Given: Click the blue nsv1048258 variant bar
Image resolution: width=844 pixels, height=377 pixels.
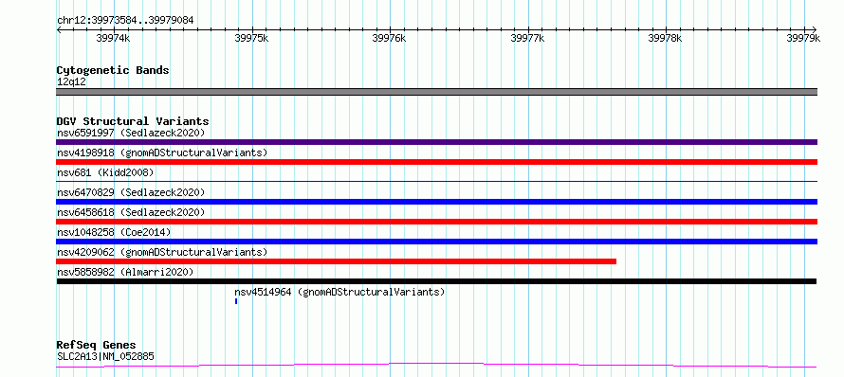Looking at the screenshot, I should [436, 242].
